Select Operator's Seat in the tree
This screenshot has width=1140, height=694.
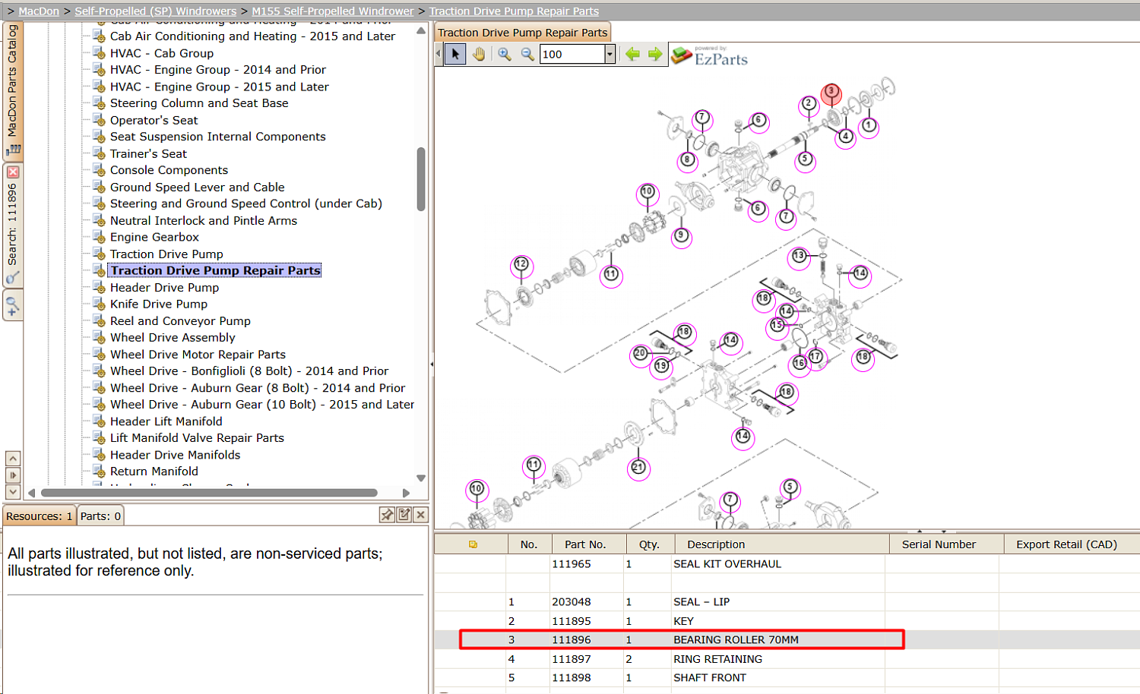(x=154, y=120)
